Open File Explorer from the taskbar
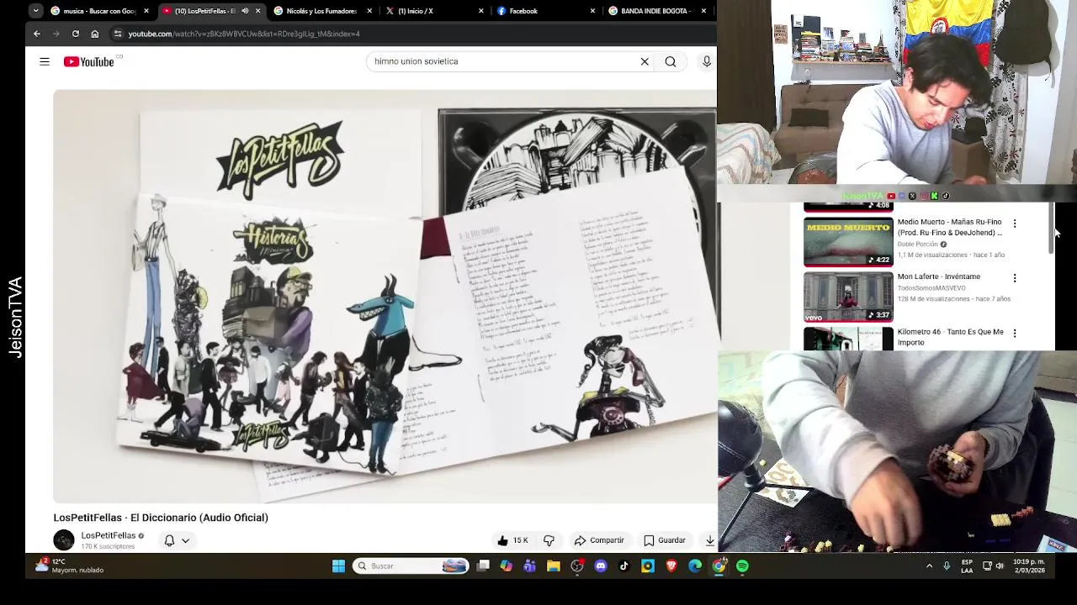The height and width of the screenshot is (605, 1077). point(554,566)
